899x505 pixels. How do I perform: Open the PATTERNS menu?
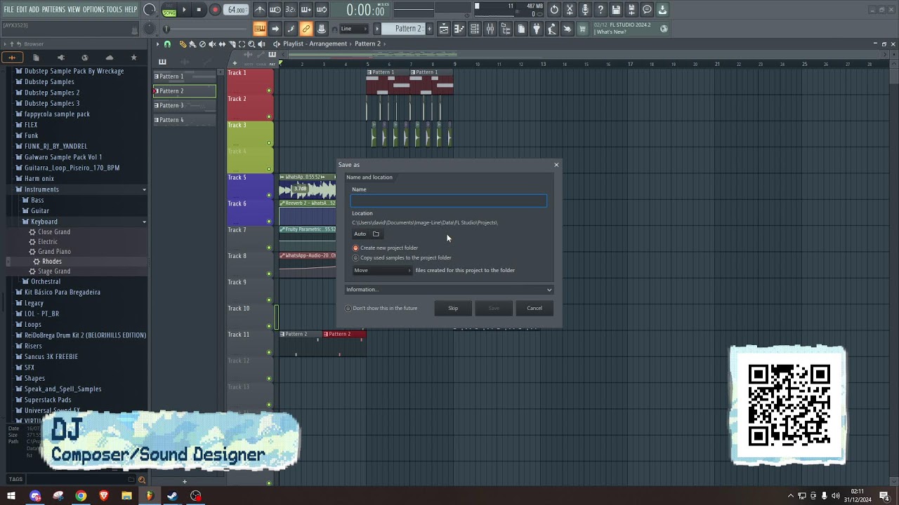pos(53,9)
